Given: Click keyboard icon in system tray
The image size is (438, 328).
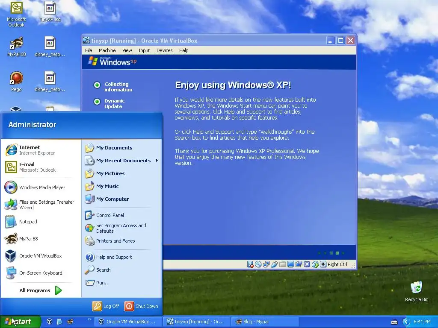Looking at the screenshot, I should pyautogui.click(x=394, y=322).
